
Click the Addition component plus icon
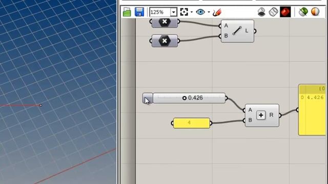pyautogui.click(x=261, y=115)
